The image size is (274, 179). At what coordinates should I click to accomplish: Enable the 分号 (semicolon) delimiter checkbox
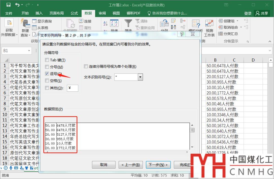(x=47, y=67)
